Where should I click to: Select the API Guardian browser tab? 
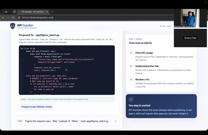coord(33,12)
